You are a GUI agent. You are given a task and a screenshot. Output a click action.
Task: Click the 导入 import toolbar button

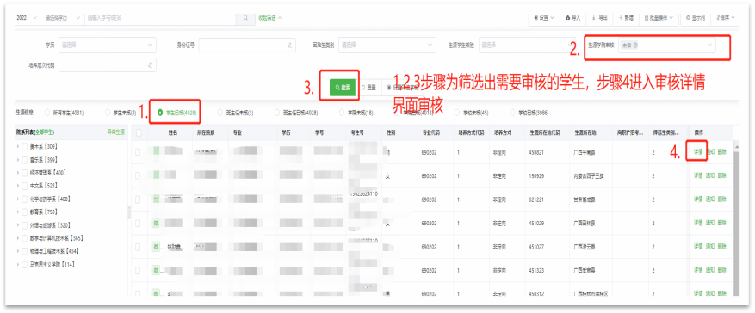tap(572, 18)
